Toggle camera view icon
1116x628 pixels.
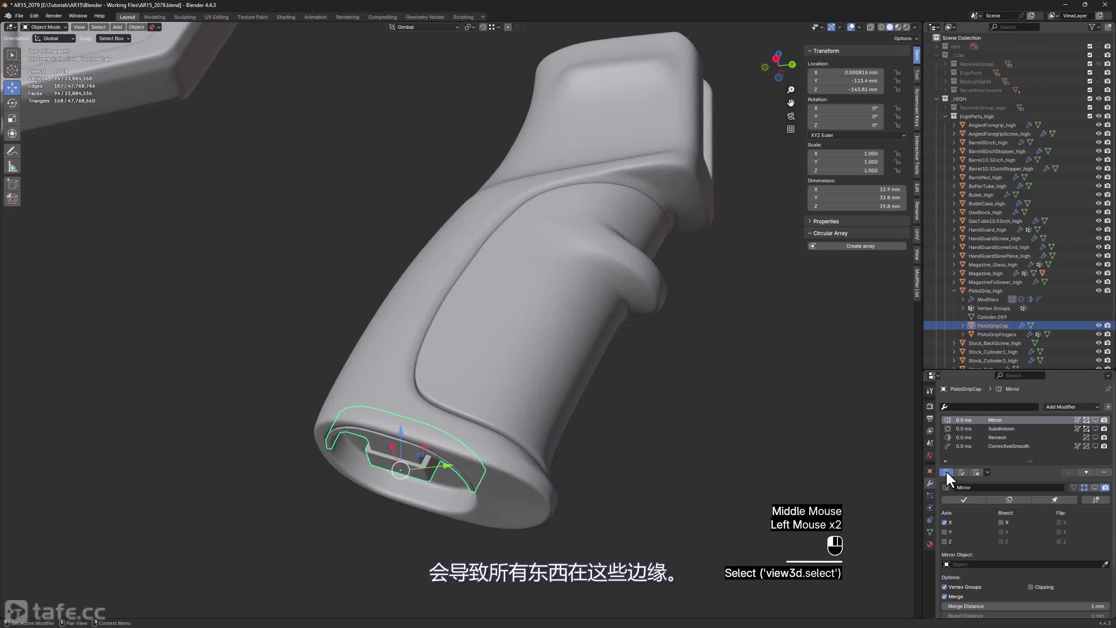click(x=791, y=116)
